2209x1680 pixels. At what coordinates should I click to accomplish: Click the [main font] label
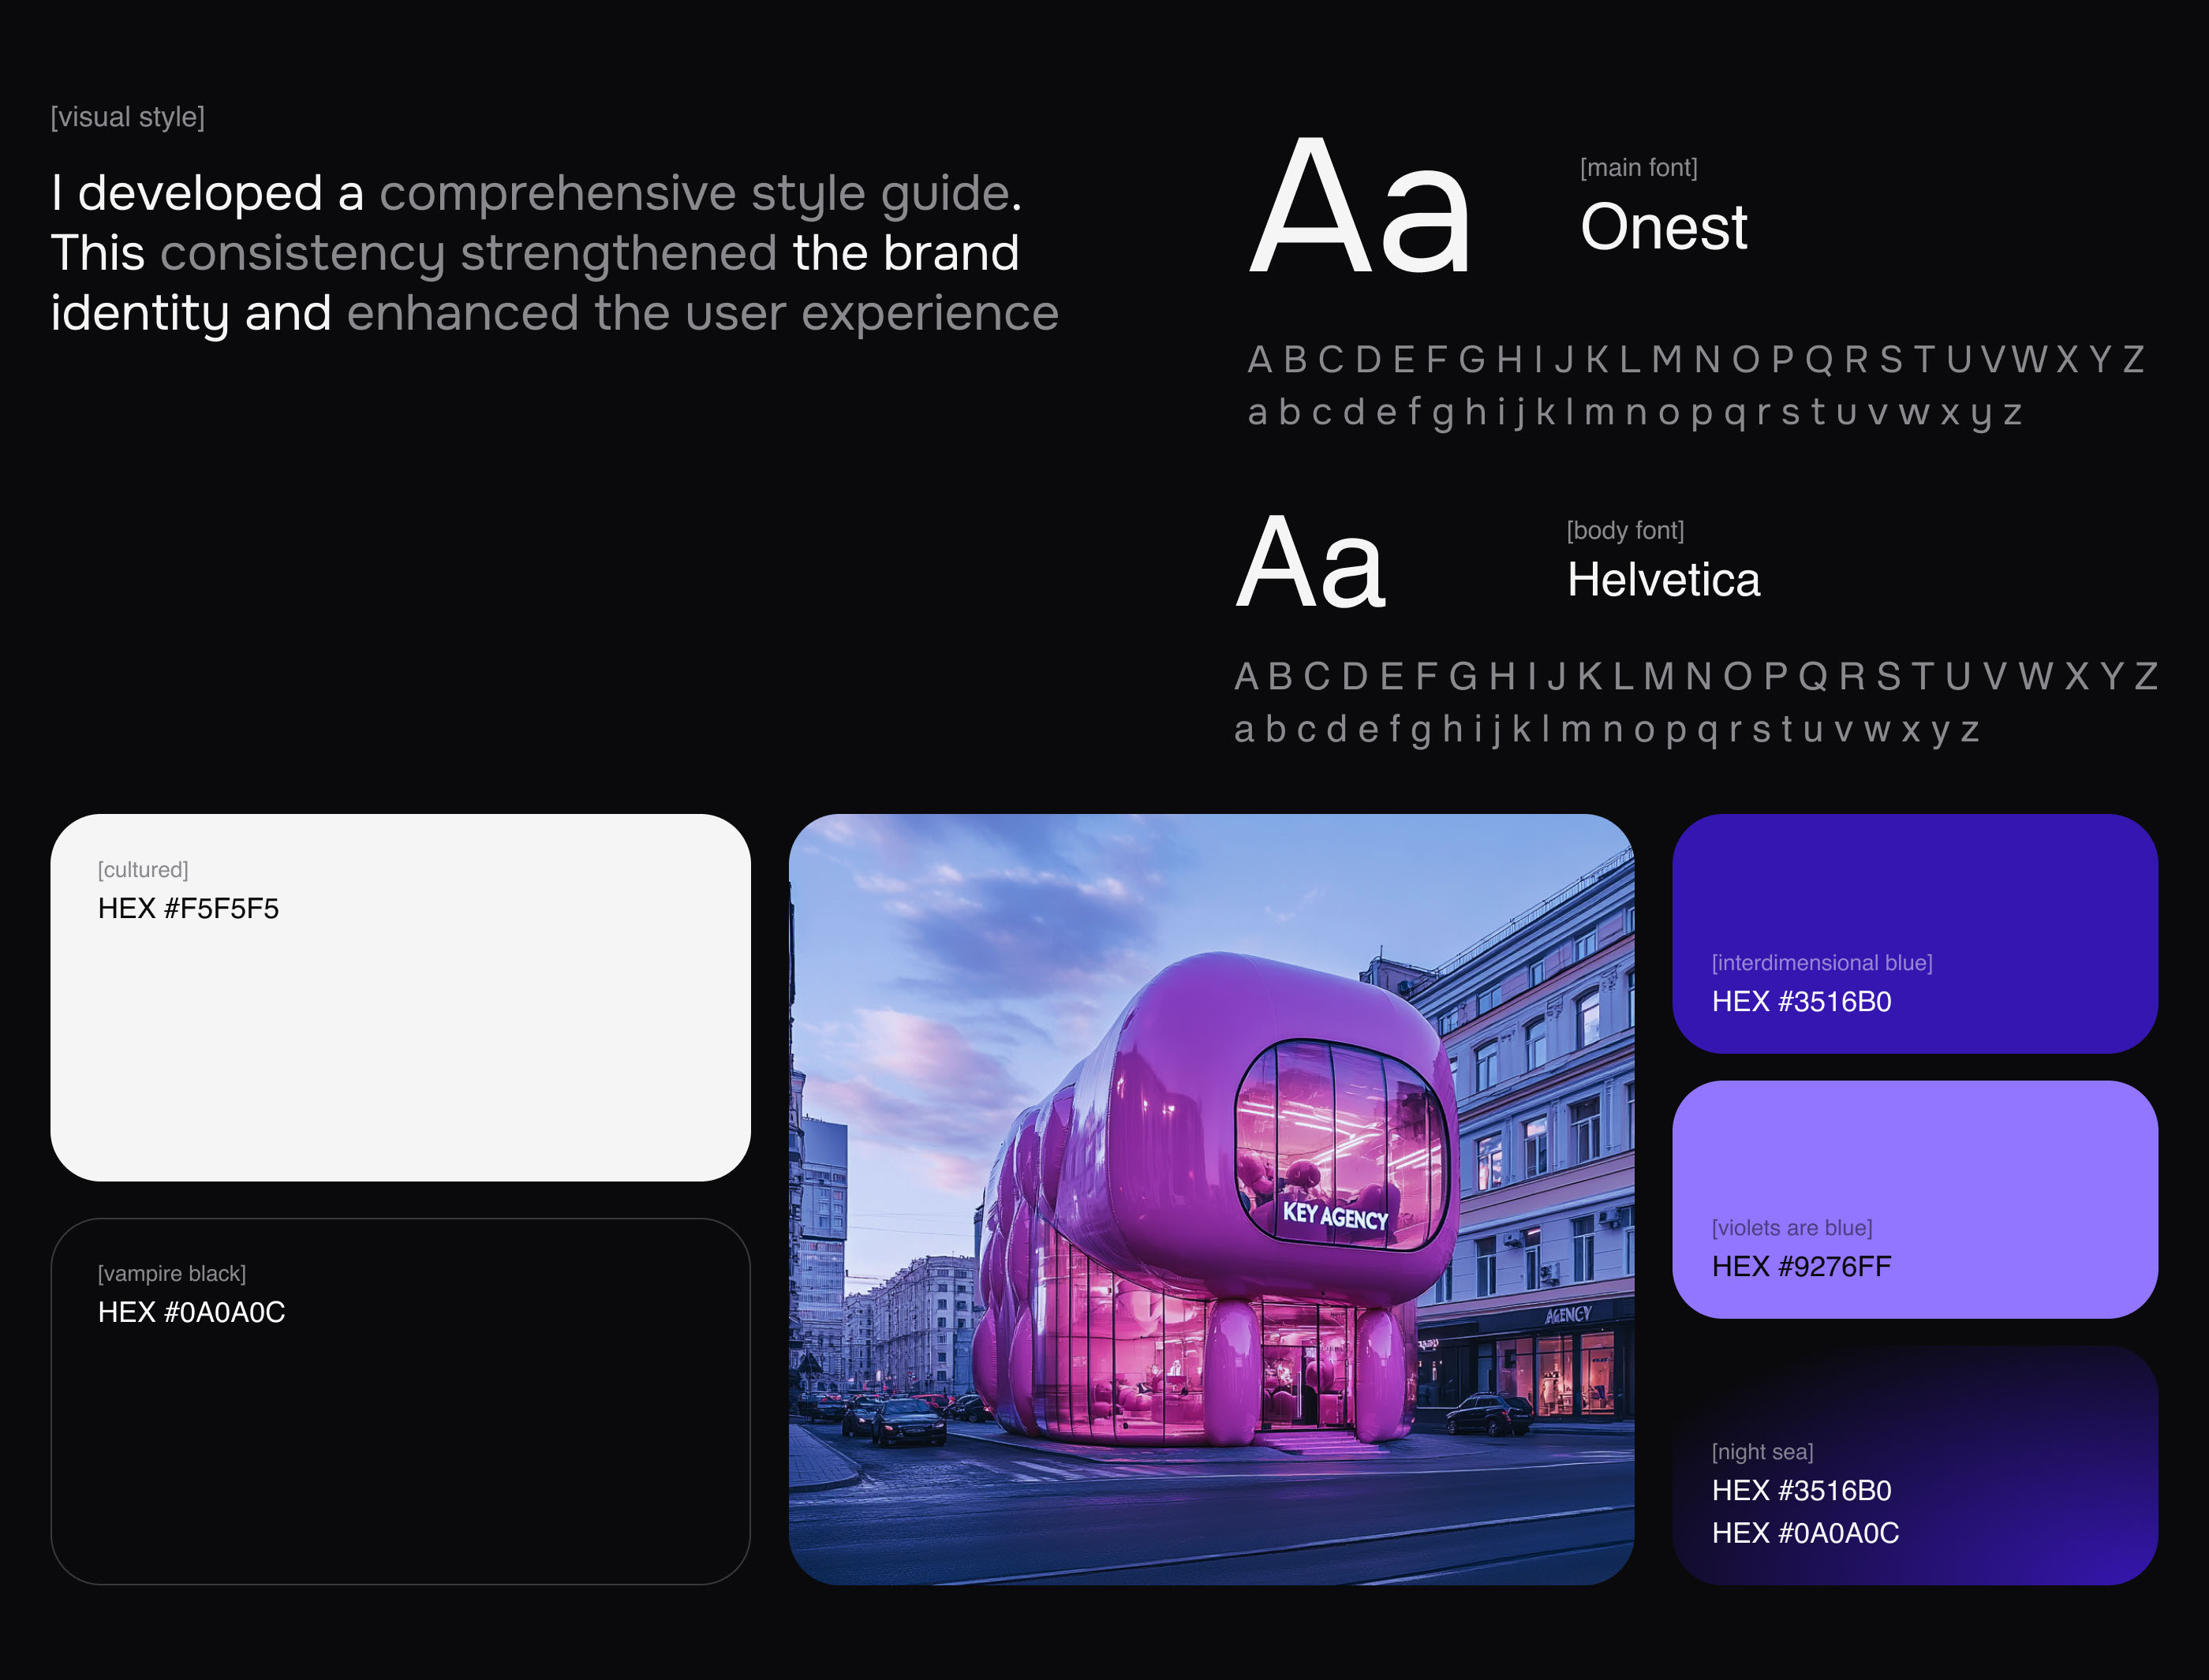click(1638, 167)
